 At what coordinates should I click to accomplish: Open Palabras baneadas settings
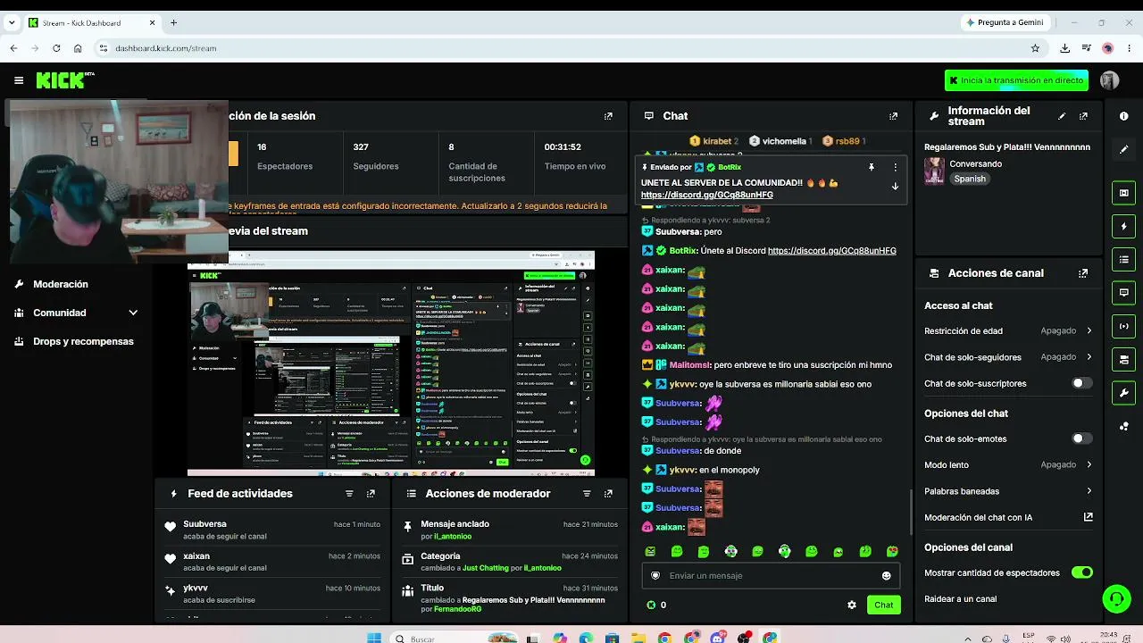point(1008,491)
